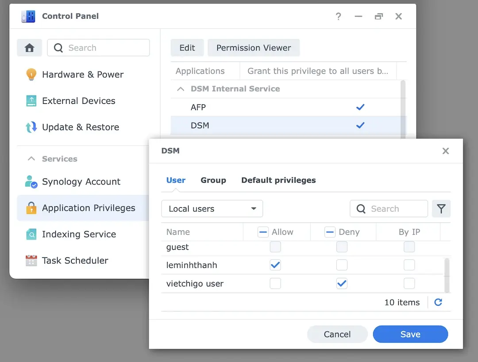Open Synology Account page
478x362 pixels.
[x=81, y=182]
